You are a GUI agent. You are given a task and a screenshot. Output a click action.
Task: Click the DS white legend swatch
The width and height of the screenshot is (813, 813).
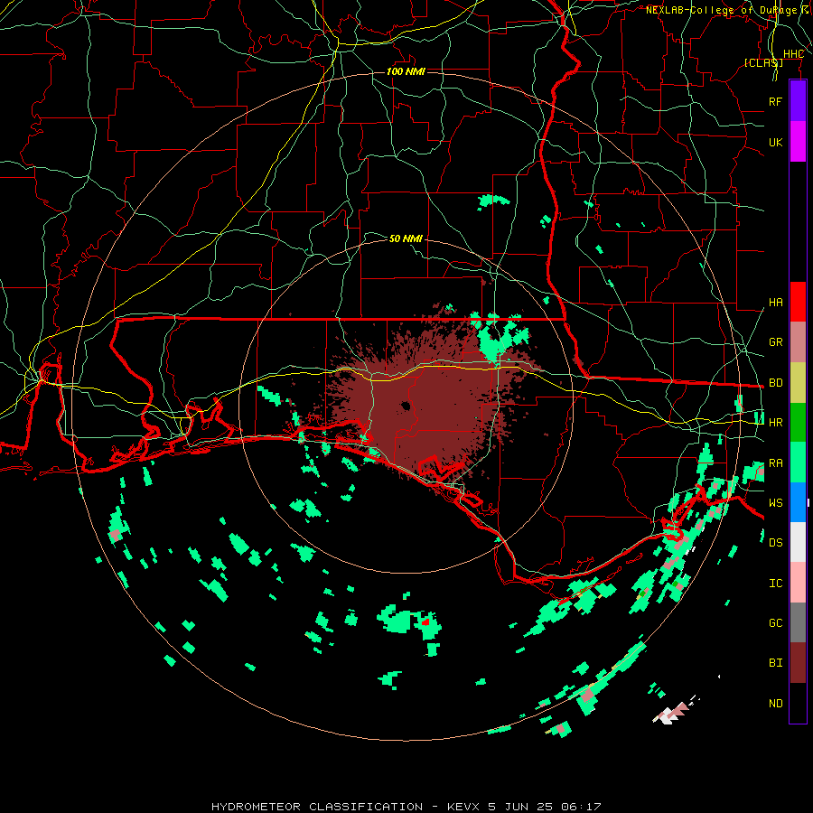tap(798, 542)
